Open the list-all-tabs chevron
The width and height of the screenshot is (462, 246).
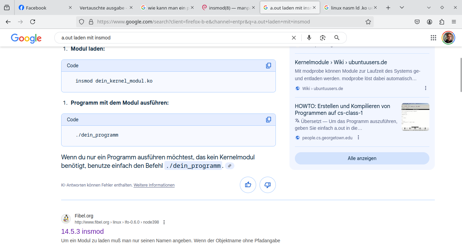click(402, 7)
